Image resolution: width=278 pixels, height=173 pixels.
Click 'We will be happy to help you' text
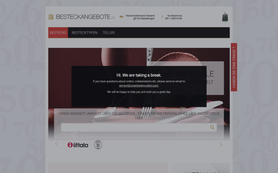tap(139, 92)
